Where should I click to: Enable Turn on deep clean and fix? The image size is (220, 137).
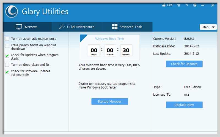(x=7, y=65)
